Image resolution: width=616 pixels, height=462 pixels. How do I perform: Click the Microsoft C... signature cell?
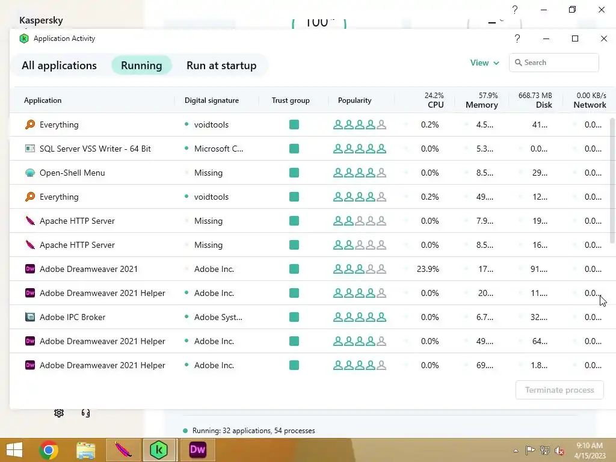point(219,149)
